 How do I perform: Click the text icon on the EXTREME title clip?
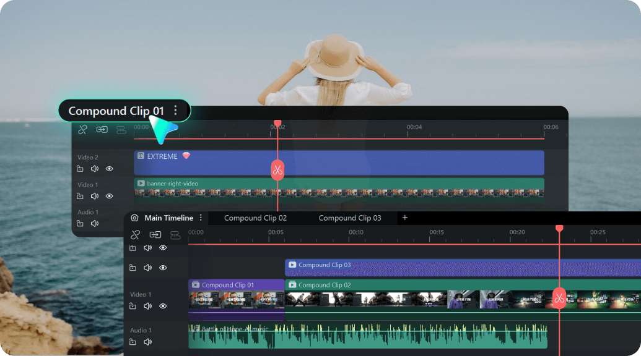click(141, 156)
